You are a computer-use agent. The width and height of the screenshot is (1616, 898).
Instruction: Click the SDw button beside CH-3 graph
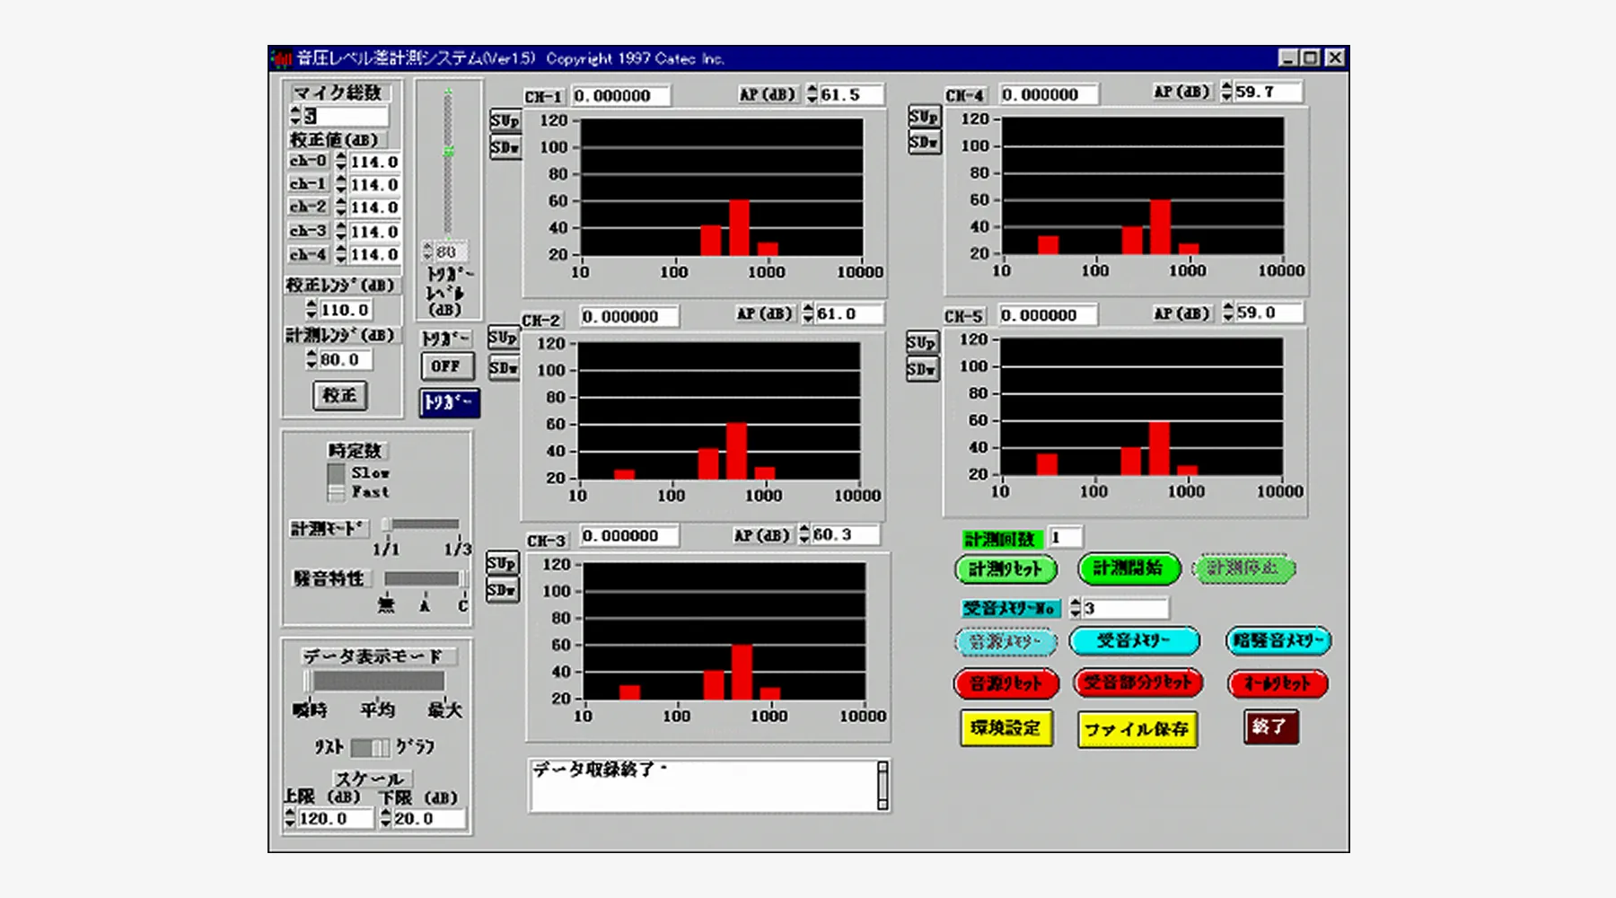502,590
